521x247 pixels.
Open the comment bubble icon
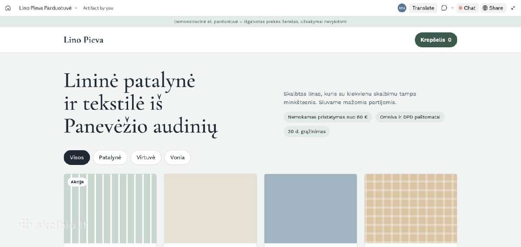pyautogui.click(x=444, y=8)
